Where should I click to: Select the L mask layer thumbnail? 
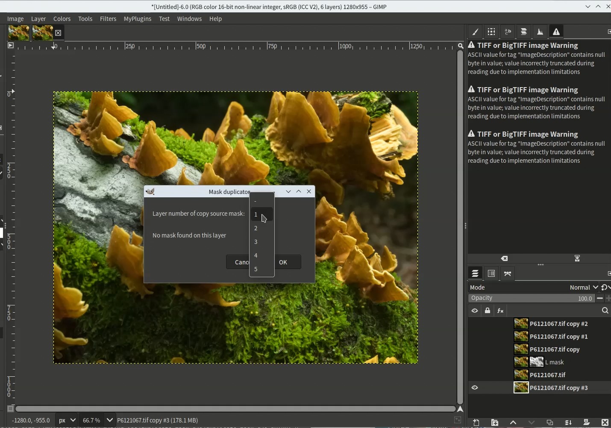(521, 362)
